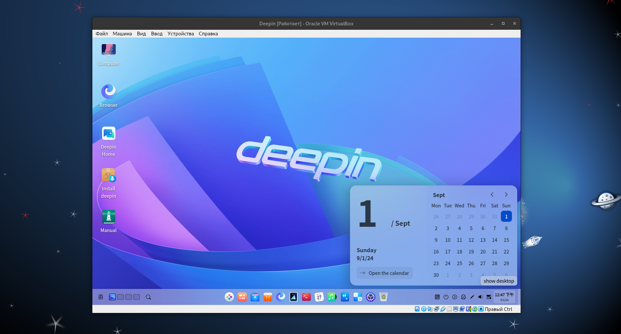This screenshot has width=621, height=334.
Task: Open the clipboard icon in the dock
Action: (101, 297)
